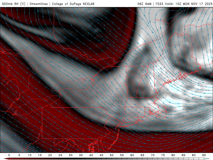
Task: Select the colorbar label "10"
Action: pos(30,155)
